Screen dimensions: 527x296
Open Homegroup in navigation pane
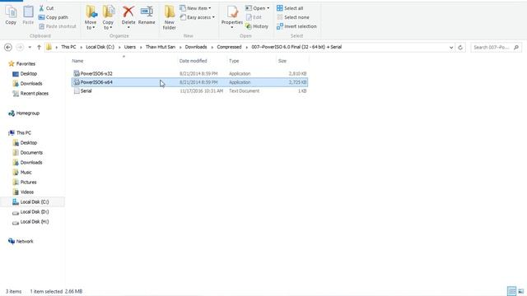(24, 113)
